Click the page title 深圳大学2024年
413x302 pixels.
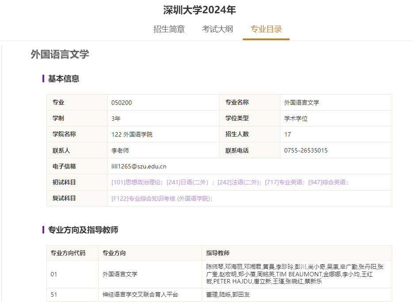[199, 10]
